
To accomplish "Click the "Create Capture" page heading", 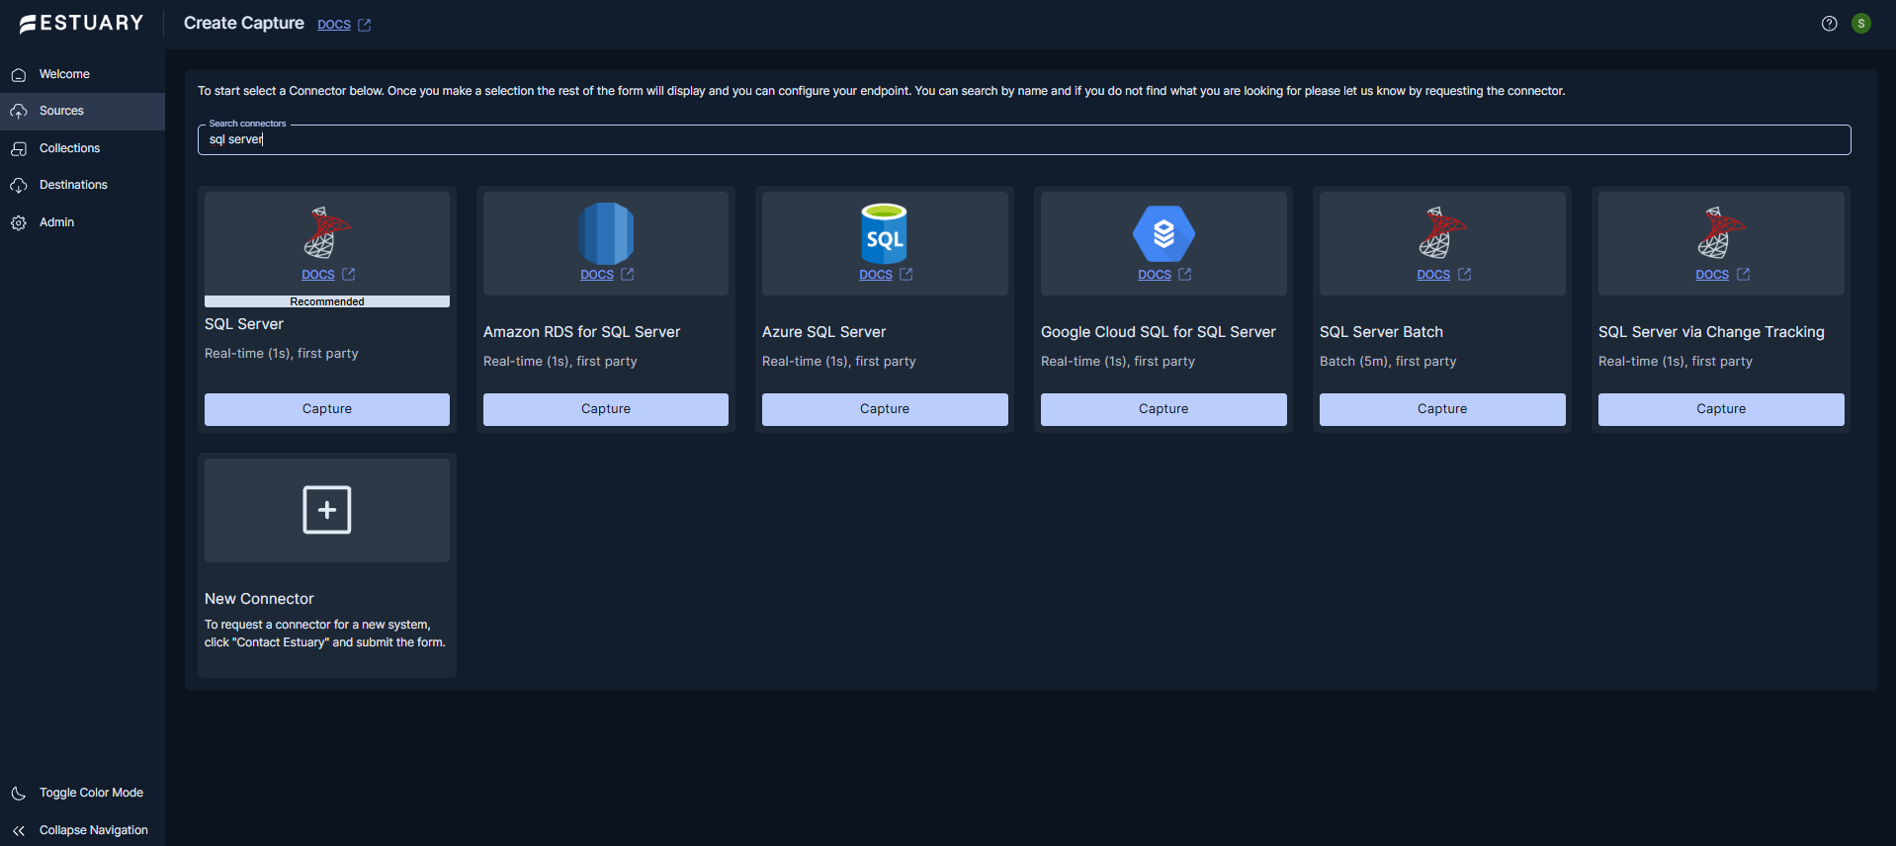I will pos(244,23).
